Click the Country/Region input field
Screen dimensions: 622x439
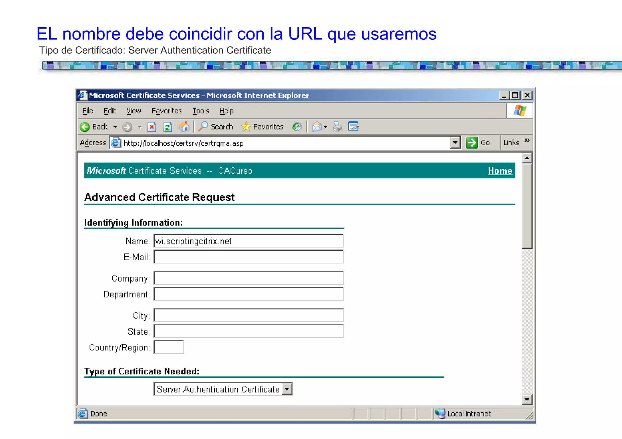click(169, 347)
